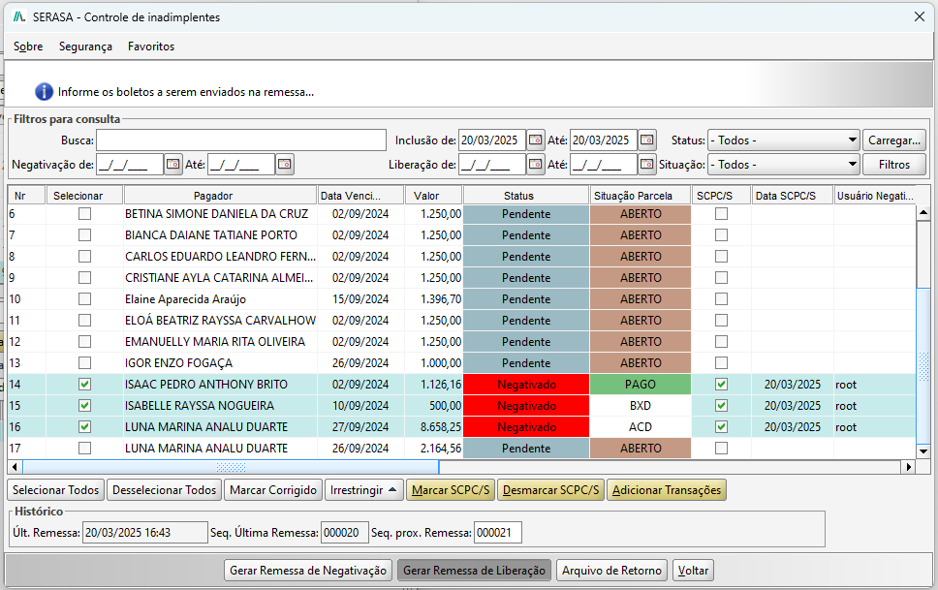Click the Últ. Remessa field
The width and height of the screenshot is (938, 590).
click(x=145, y=533)
